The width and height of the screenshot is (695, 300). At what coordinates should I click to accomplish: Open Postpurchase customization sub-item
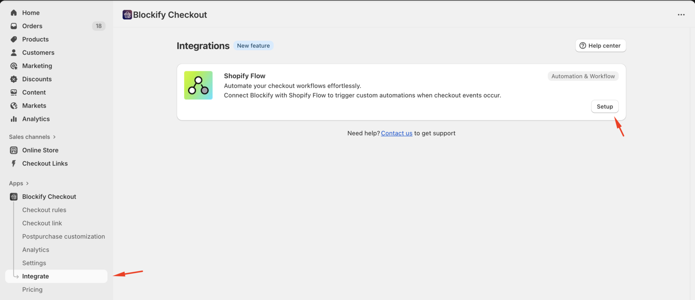(63, 237)
